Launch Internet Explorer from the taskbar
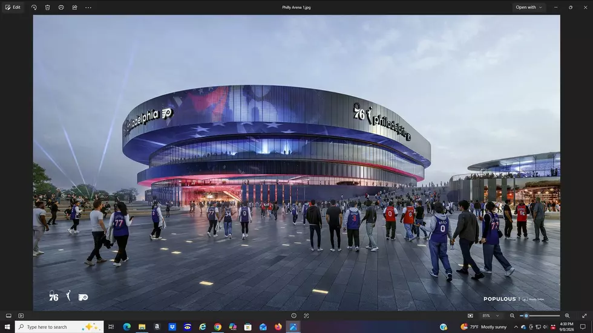The image size is (593, 333). tap(202, 326)
